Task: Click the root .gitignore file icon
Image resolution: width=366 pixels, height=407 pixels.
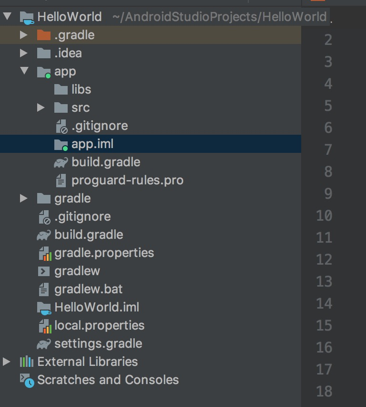Action: [x=44, y=217]
